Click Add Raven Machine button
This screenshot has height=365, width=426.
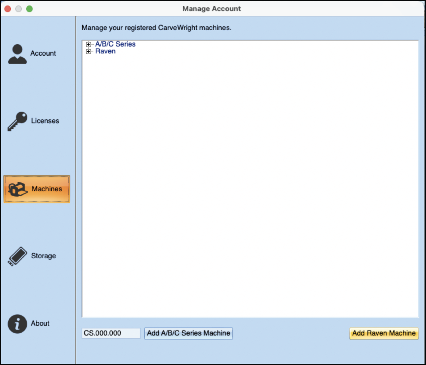click(x=384, y=333)
